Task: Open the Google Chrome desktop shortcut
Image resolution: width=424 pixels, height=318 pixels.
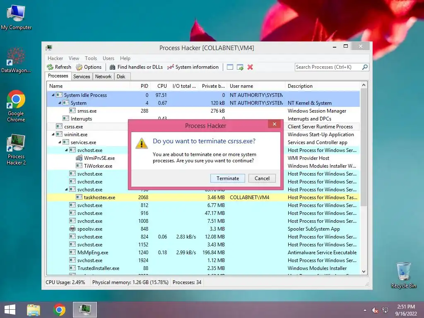Action: [x=16, y=106]
